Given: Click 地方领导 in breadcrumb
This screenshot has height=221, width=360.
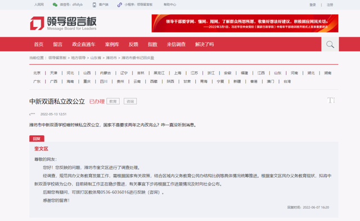Looking at the screenshot, I should 78,58.
